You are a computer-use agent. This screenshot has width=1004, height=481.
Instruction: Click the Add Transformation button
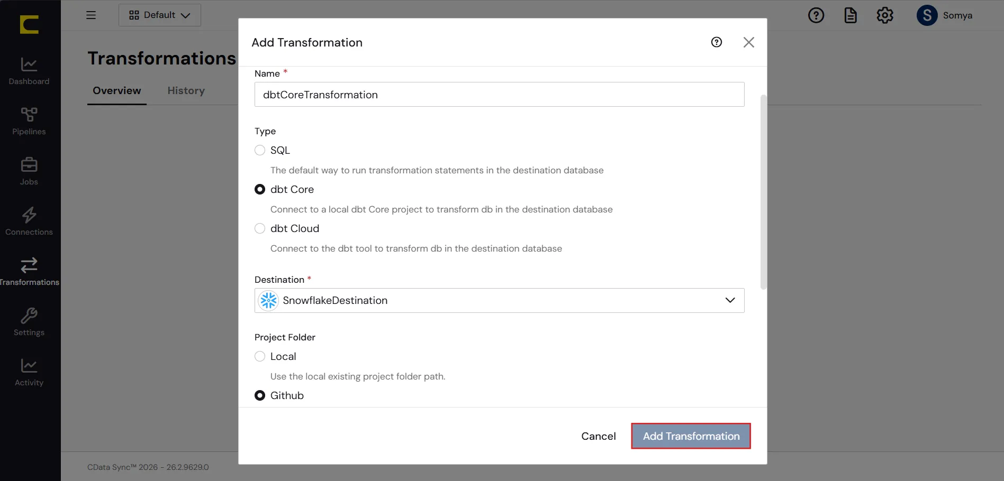pyautogui.click(x=691, y=436)
